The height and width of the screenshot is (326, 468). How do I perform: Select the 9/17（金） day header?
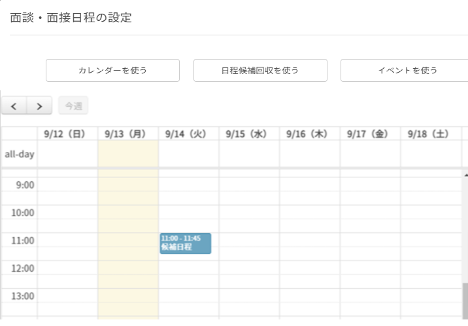(x=370, y=134)
